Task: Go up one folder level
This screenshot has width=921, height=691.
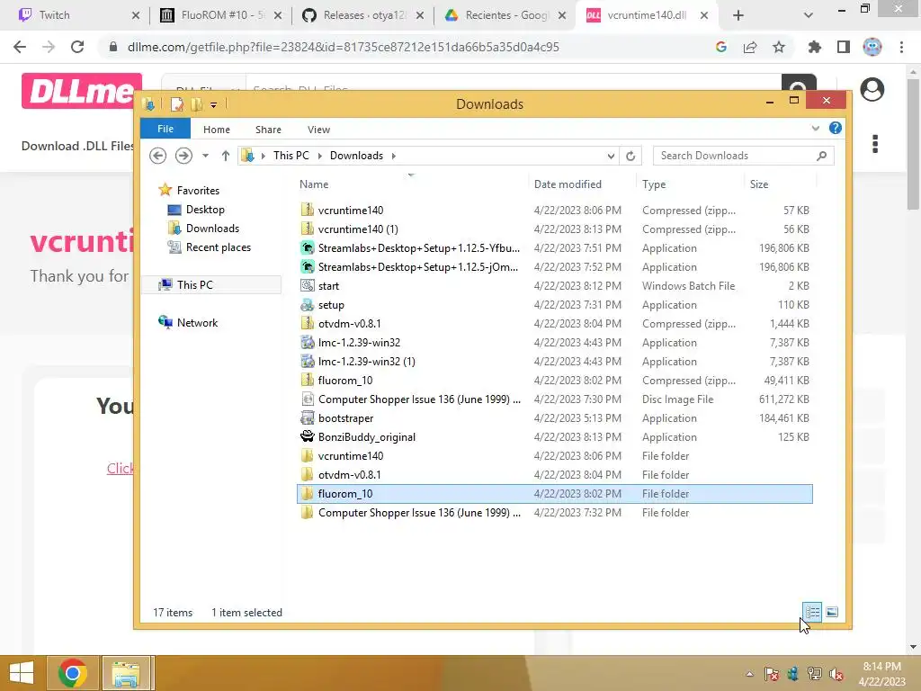Action: click(x=225, y=155)
